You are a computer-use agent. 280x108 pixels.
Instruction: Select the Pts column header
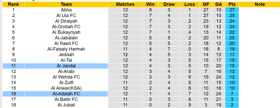click(232, 4)
